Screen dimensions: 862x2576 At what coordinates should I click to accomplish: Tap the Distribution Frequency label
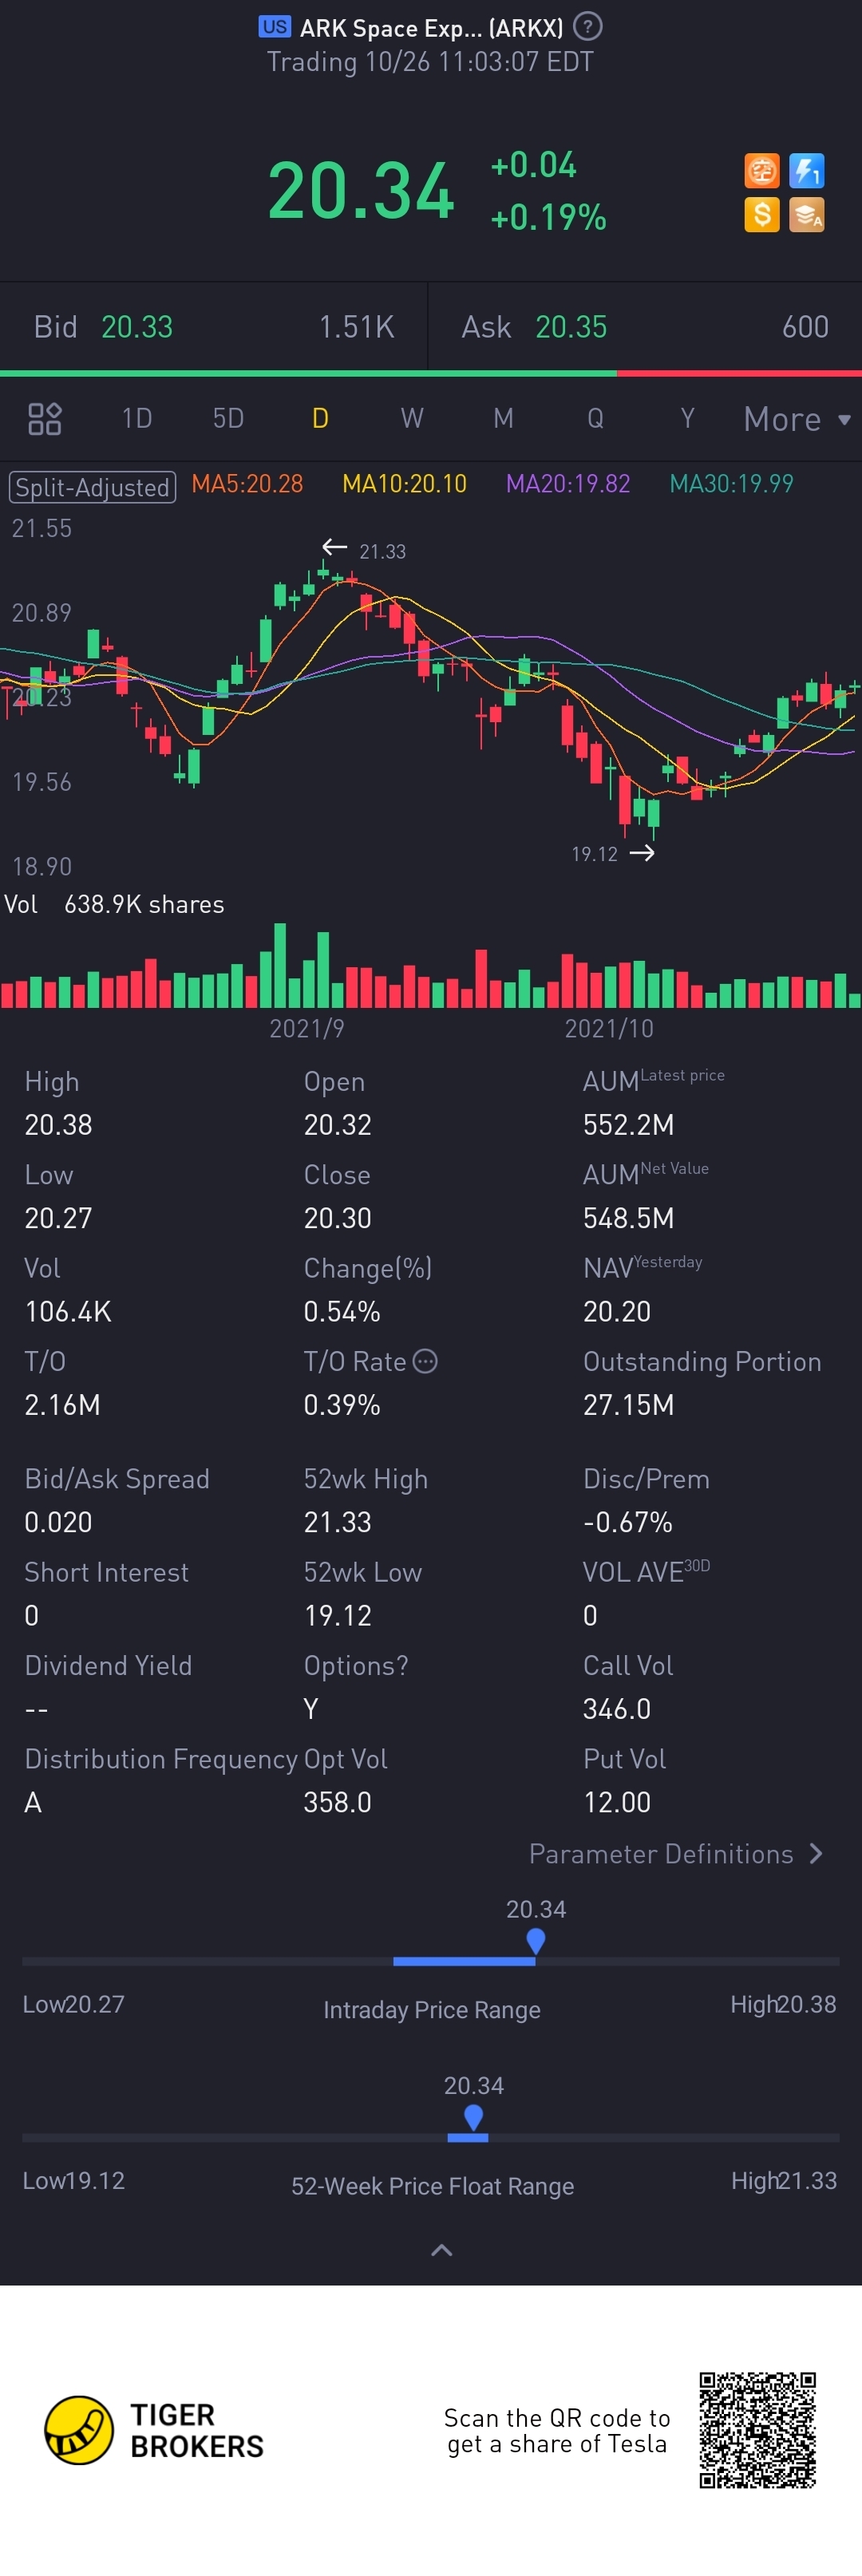pos(160,1759)
